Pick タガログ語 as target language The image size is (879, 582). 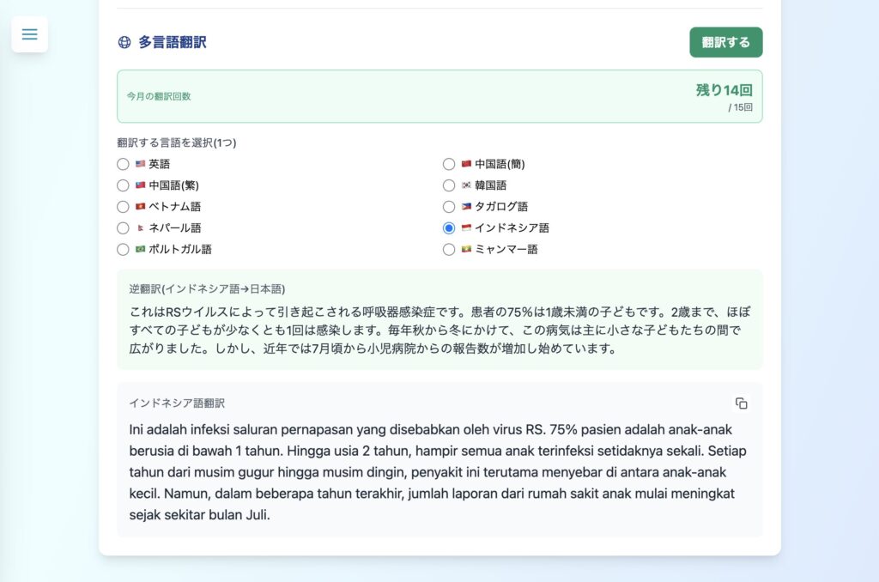[x=449, y=207]
